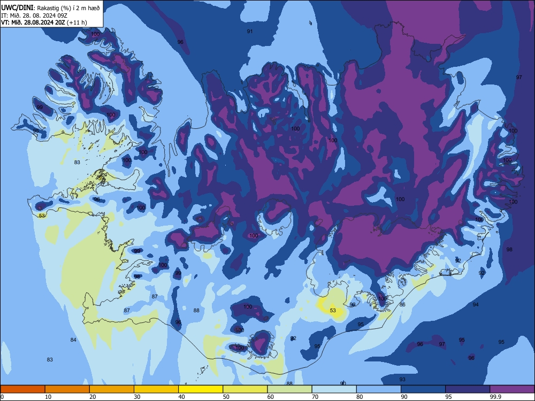Click the legend tick label '30'

click(x=137, y=397)
